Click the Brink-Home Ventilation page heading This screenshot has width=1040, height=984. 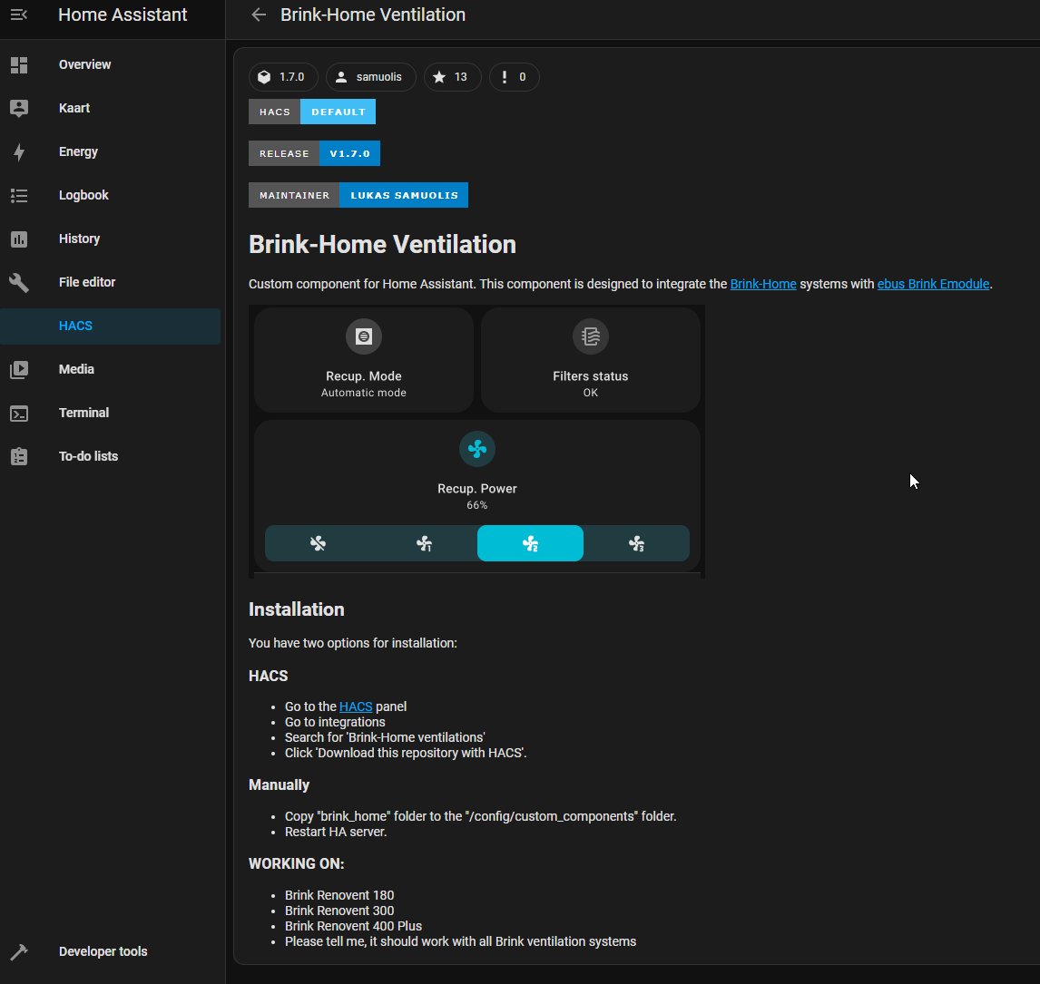[382, 245]
